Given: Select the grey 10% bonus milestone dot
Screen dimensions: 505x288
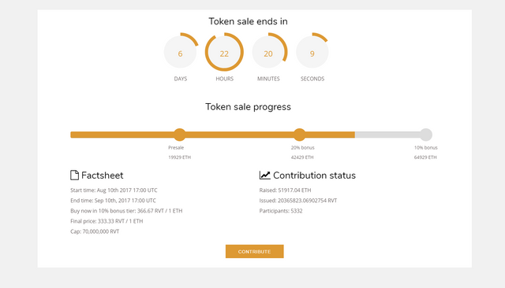Looking at the screenshot, I should point(426,135).
